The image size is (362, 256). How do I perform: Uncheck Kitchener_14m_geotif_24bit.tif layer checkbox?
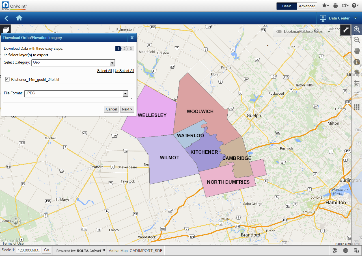pos(7,79)
